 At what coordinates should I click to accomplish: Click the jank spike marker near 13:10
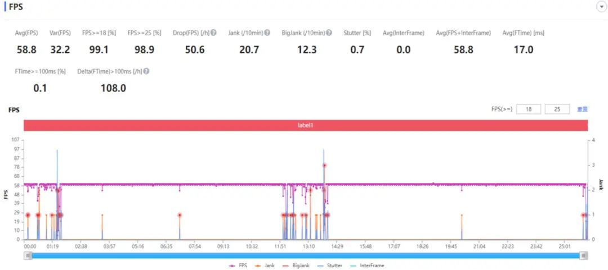(x=310, y=190)
